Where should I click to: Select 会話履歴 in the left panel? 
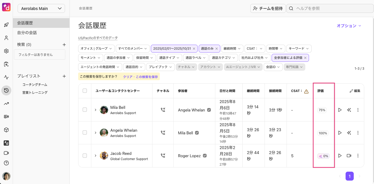tap(41, 23)
